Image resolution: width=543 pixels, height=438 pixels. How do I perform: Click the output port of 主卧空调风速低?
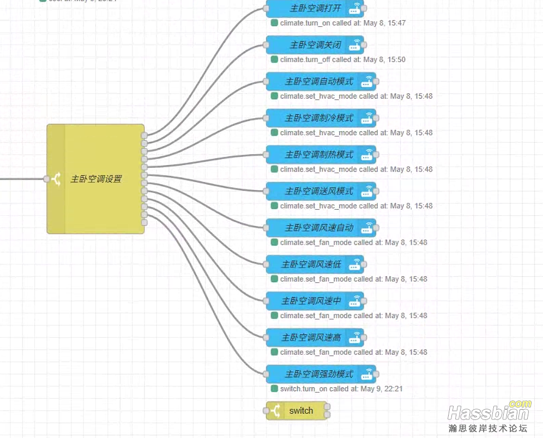364,264
